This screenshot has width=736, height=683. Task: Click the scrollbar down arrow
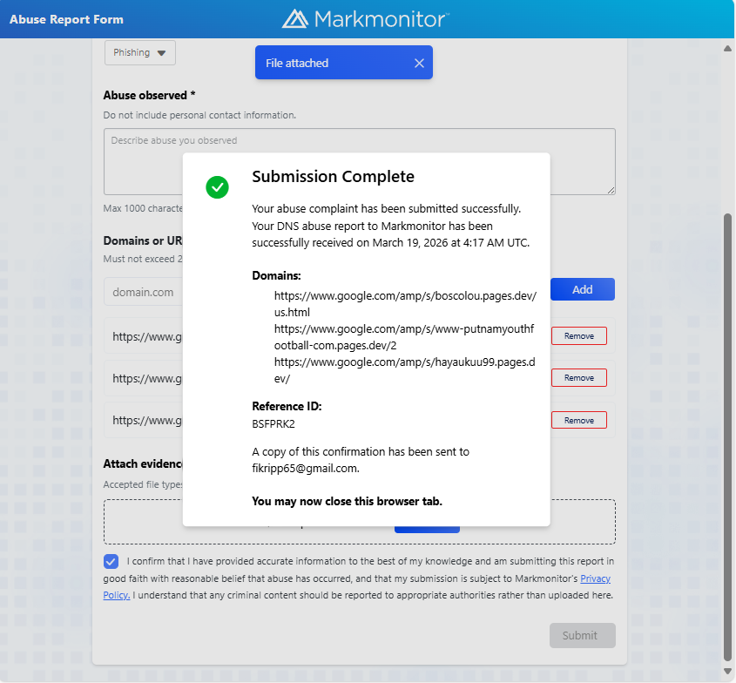pos(727,672)
